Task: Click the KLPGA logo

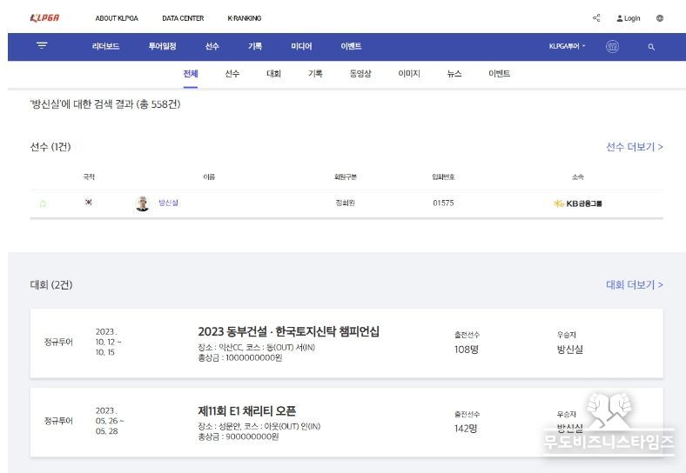Action: tap(44, 18)
